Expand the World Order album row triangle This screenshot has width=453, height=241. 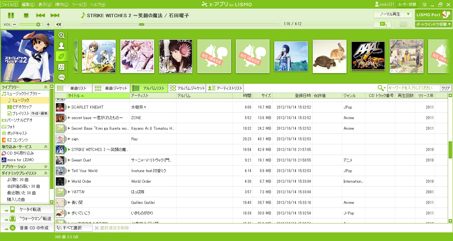click(x=69, y=181)
